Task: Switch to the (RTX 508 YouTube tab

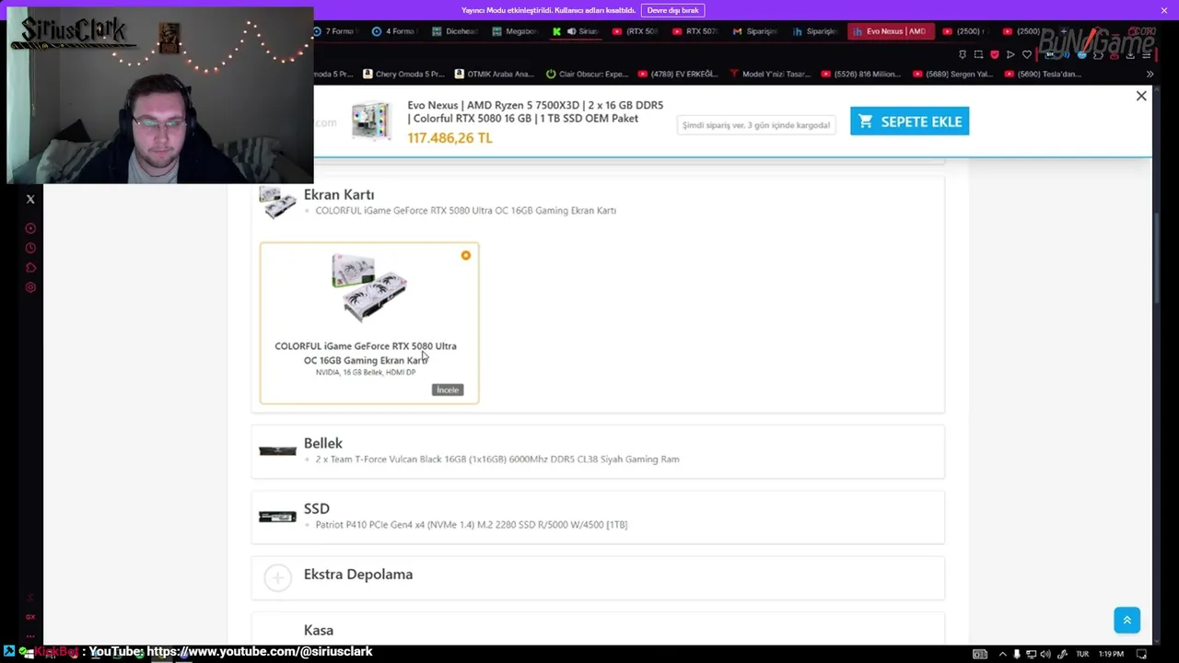Action: coord(636,31)
